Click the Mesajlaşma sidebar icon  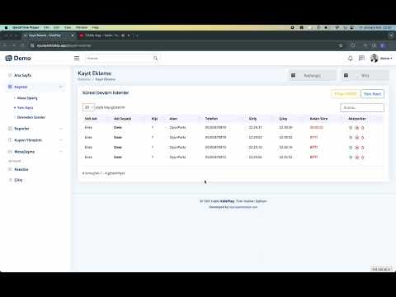point(10,152)
